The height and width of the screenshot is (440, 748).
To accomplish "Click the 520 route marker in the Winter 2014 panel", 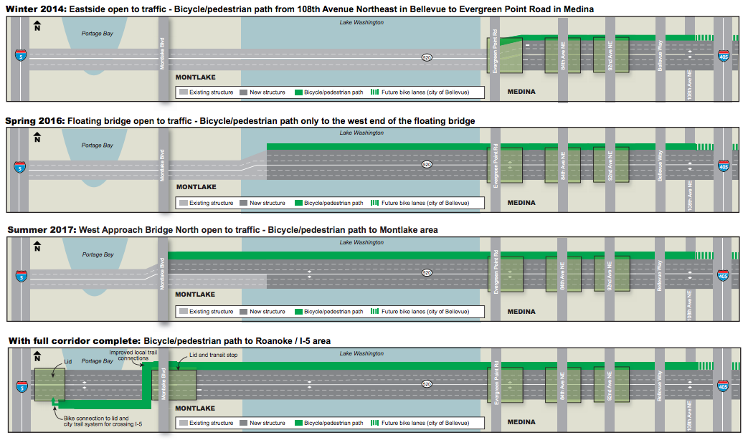I will click(427, 56).
